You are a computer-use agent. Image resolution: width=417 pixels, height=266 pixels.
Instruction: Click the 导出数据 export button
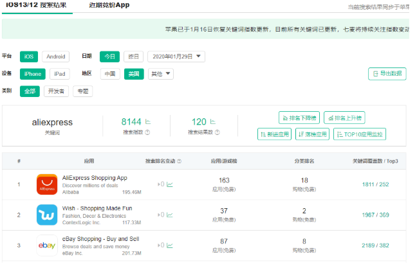pos(387,74)
